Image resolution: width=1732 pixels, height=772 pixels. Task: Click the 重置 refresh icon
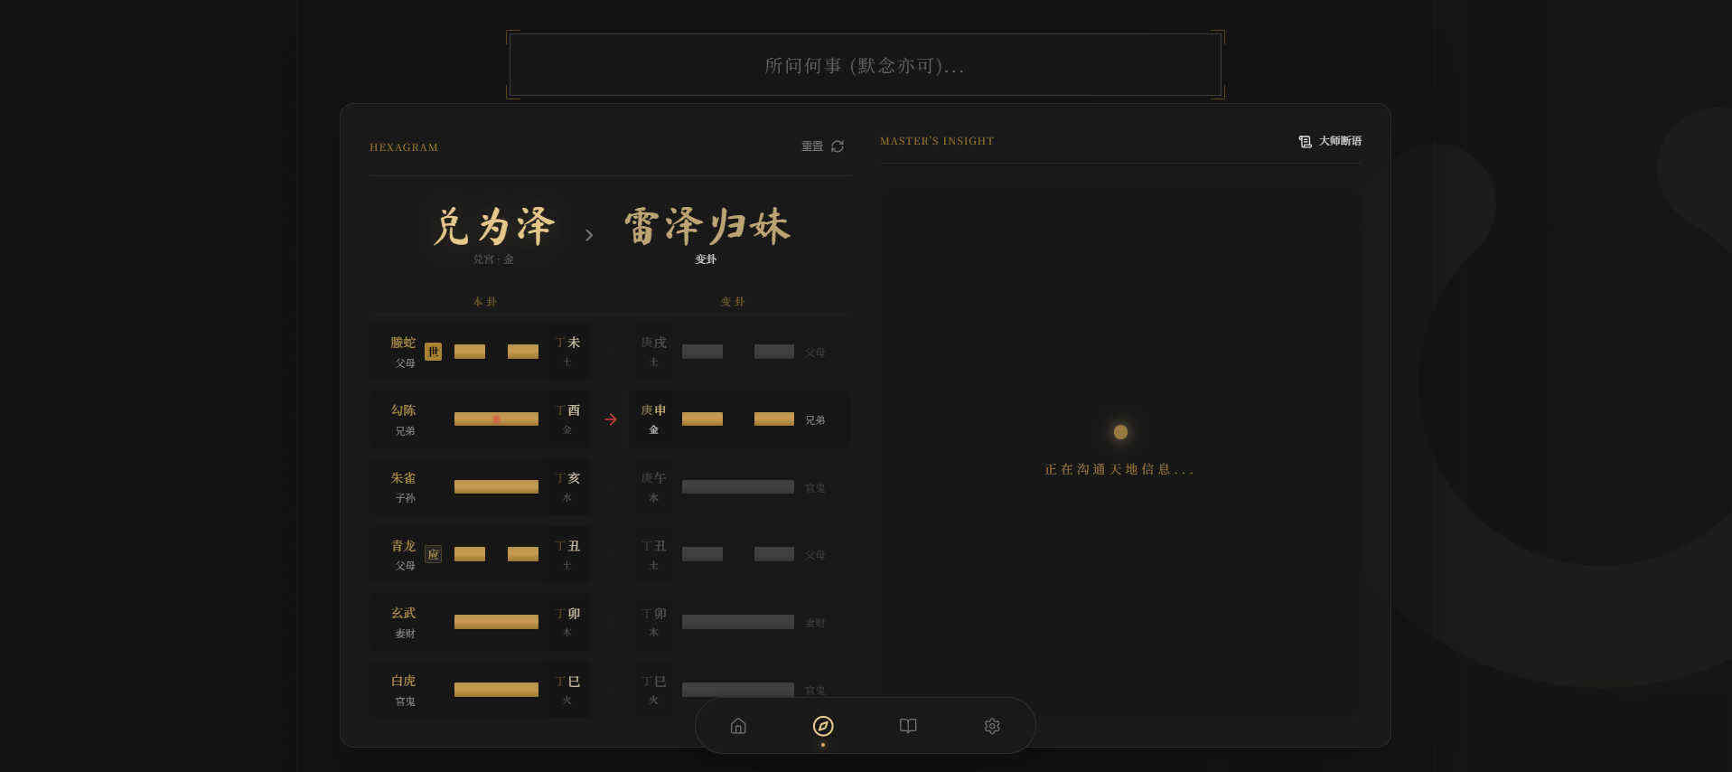[x=838, y=146]
